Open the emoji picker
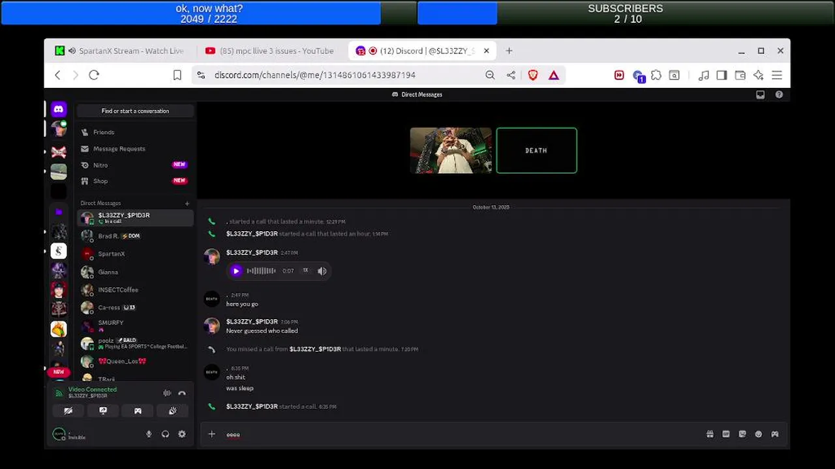Screen dimensions: 835x469 [759, 434]
